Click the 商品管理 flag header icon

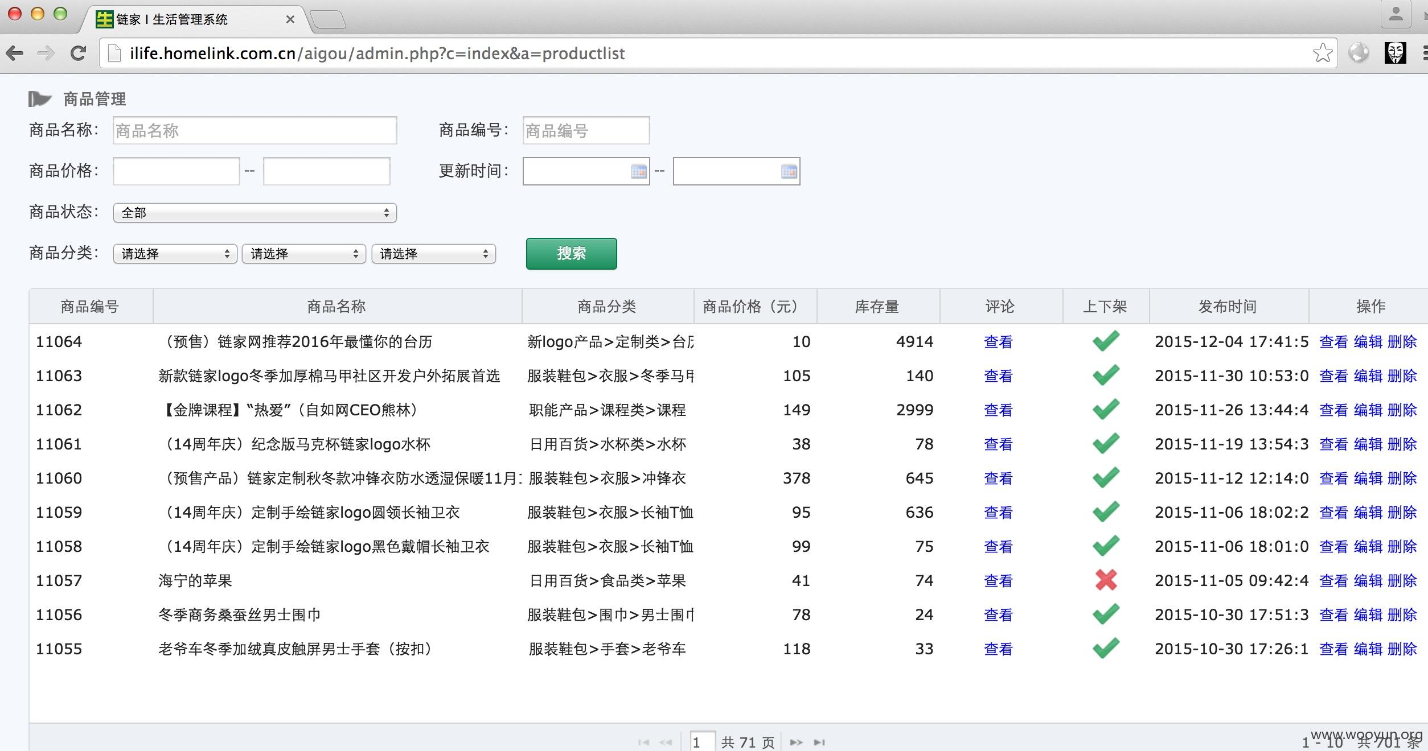point(40,99)
